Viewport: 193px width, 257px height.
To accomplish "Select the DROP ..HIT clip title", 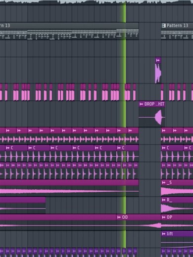I will [154, 104].
